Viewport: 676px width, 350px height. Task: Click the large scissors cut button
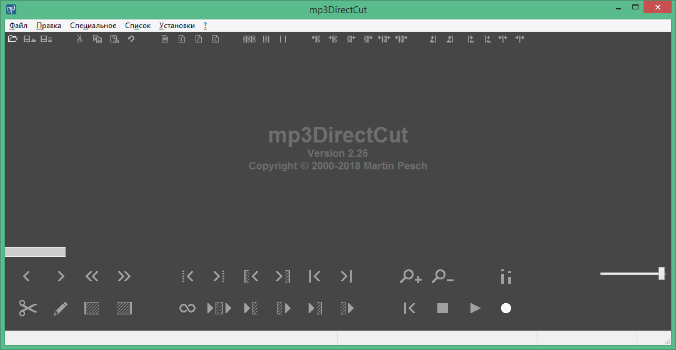(28, 308)
